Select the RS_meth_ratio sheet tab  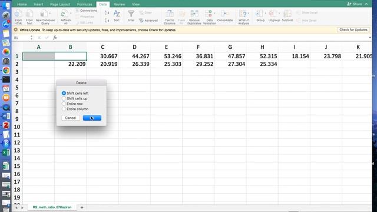52,207
